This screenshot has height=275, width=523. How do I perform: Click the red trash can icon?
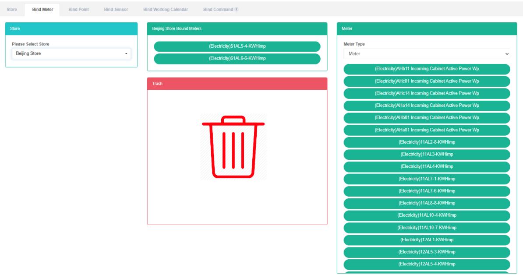(233, 147)
